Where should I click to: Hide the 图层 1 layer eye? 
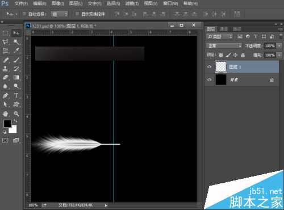click(209, 66)
